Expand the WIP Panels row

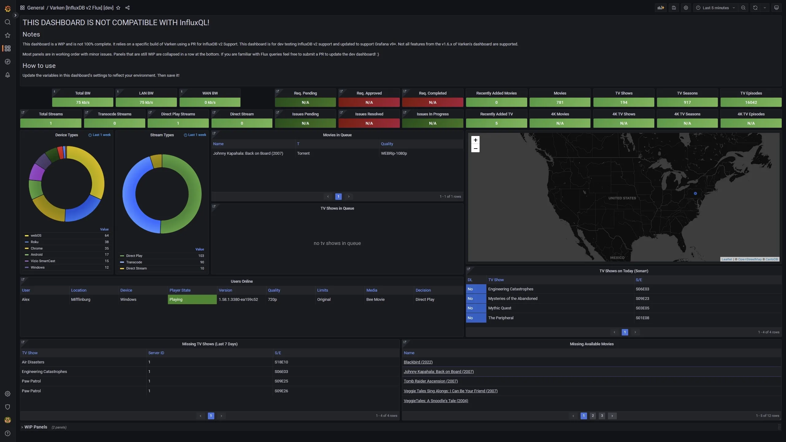[35, 427]
